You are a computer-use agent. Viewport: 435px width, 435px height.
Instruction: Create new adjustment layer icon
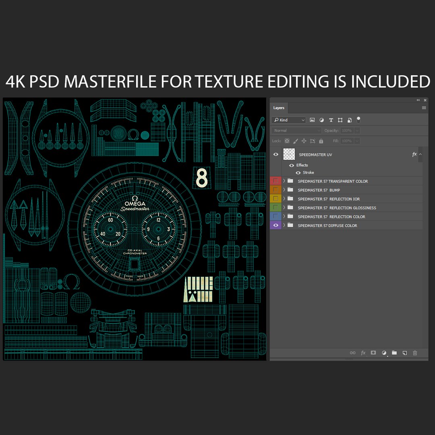click(x=384, y=353)
